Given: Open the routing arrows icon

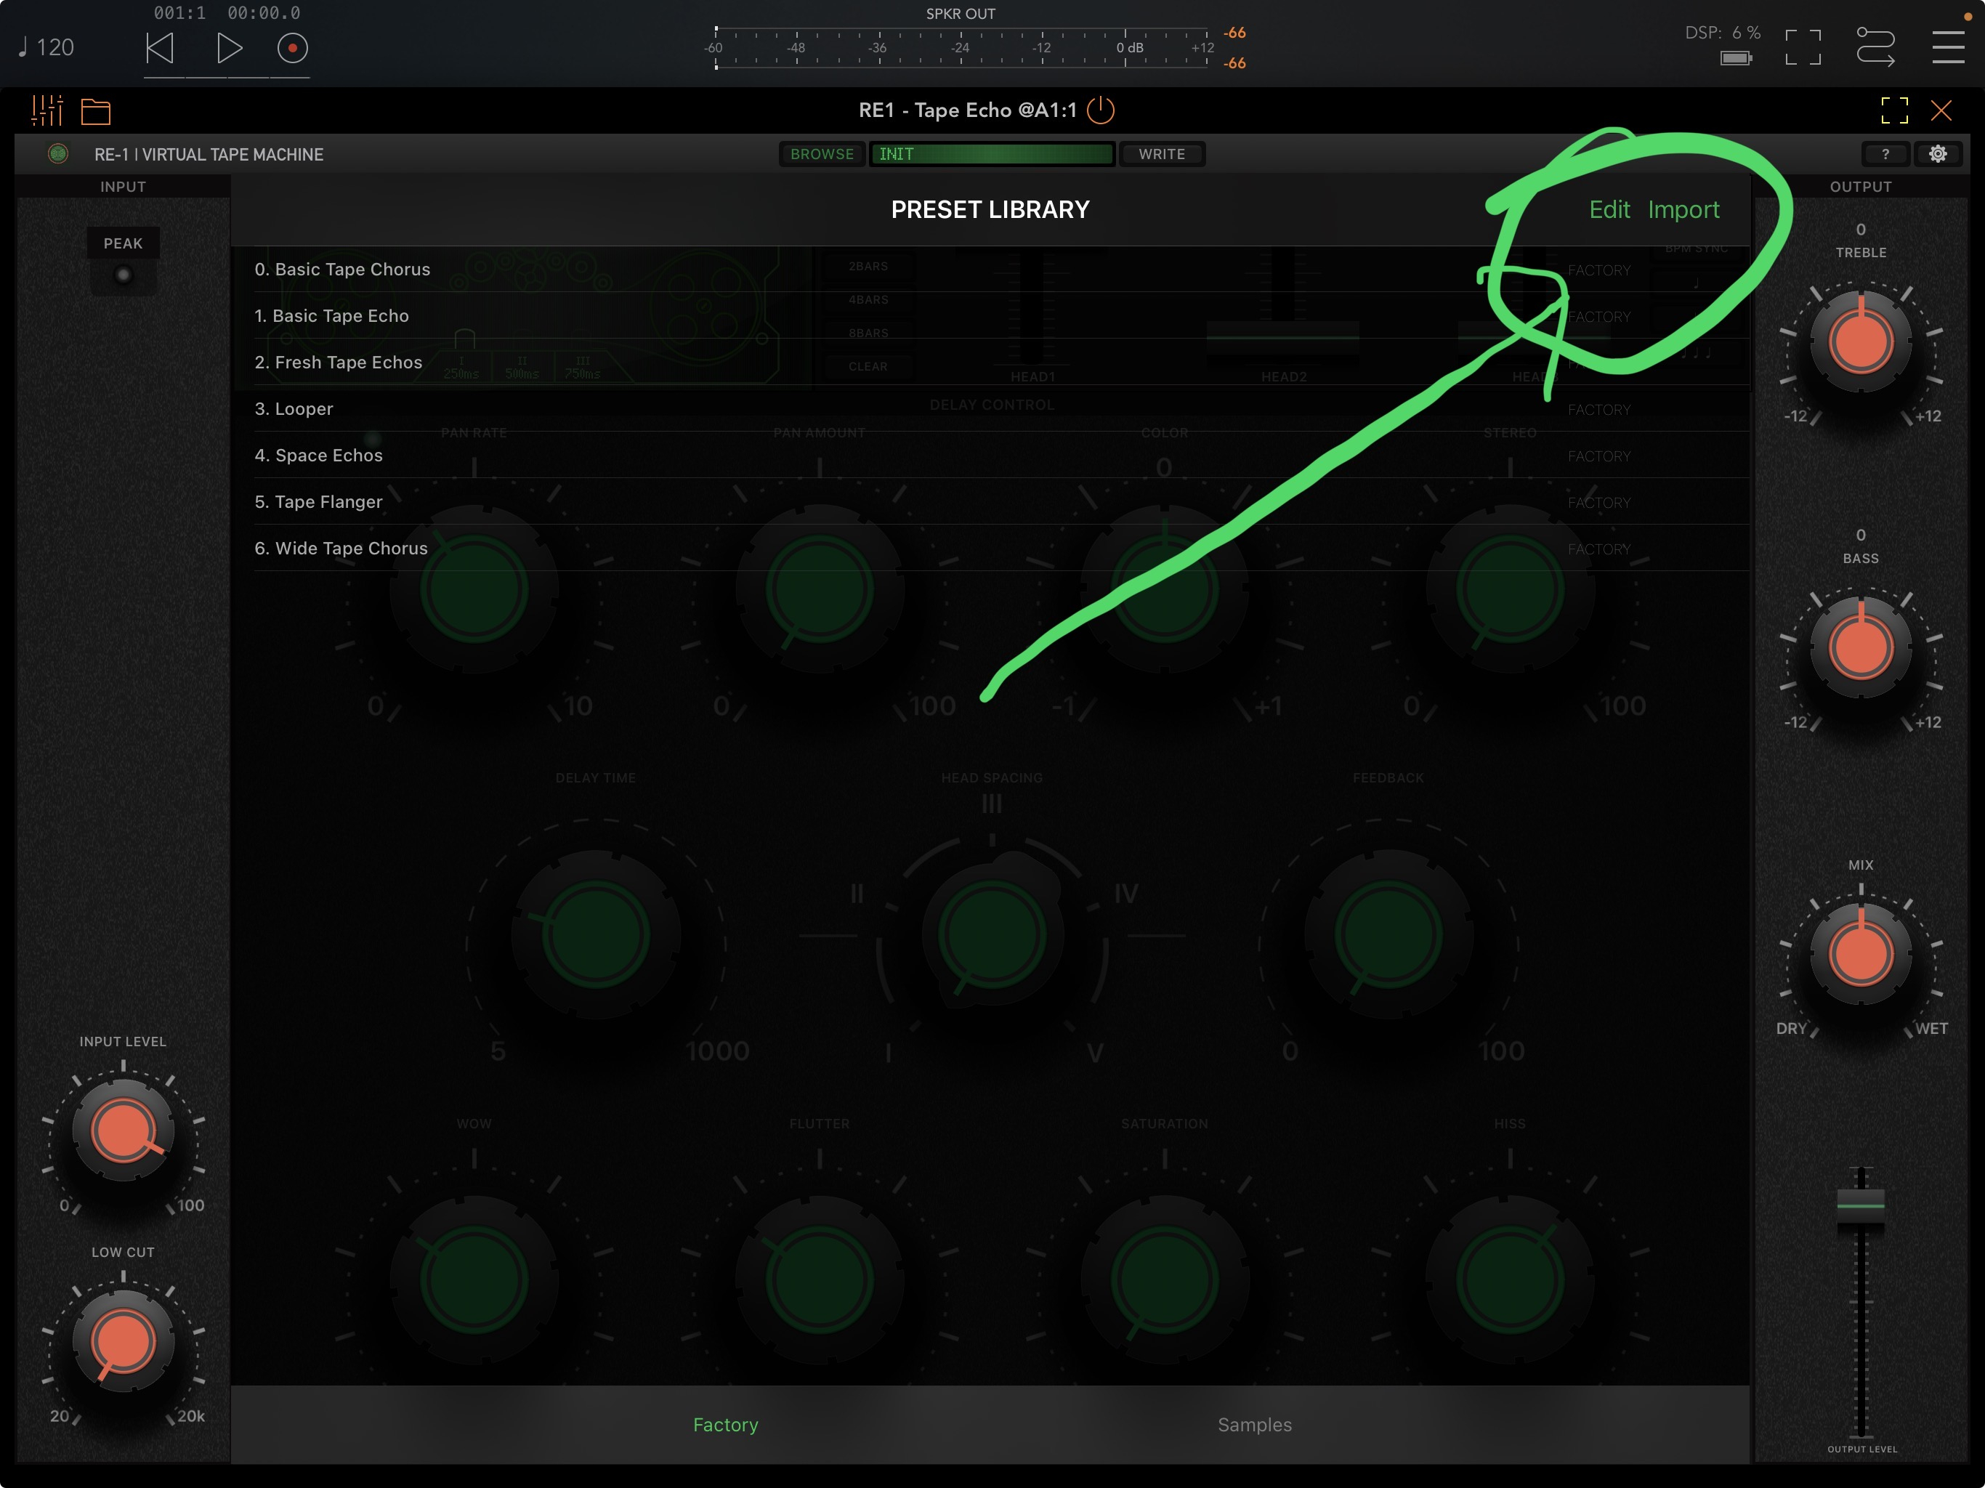Looking at the screenshot, I should (1875, 46).
